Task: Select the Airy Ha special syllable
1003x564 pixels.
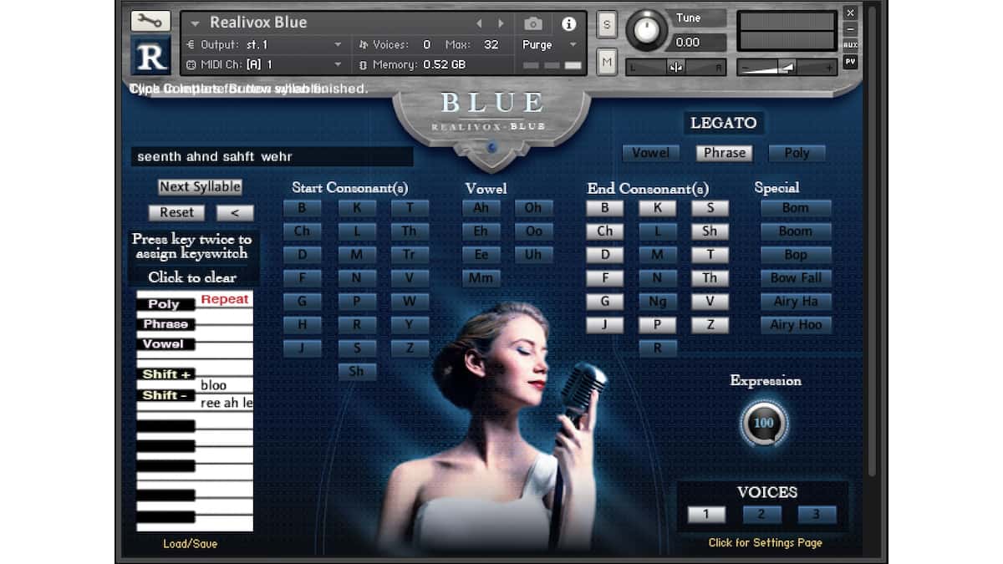Action: coord(796,302)
